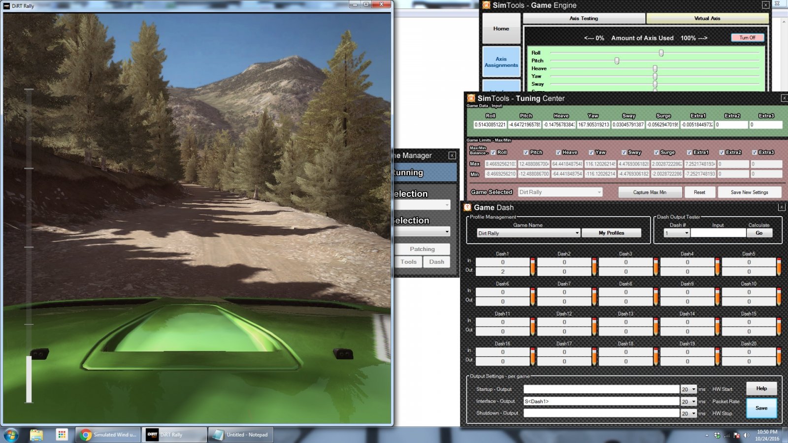Edit Dash12 using its pencil icon
This screenshot has height=443, width=788.
tap(594, 326)
